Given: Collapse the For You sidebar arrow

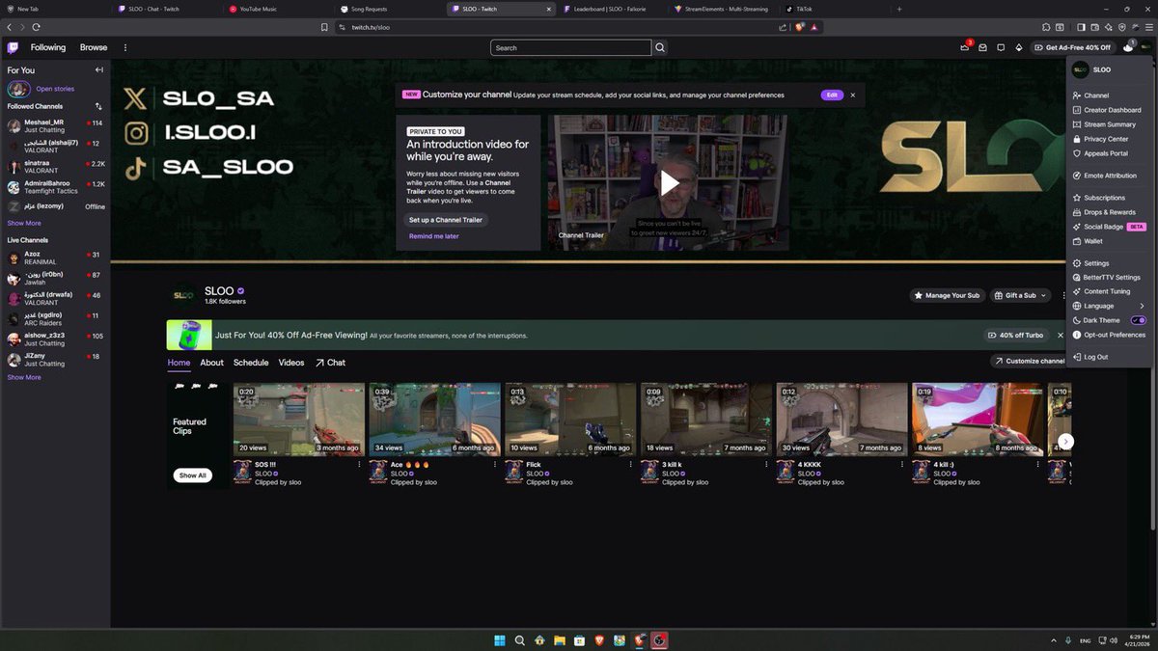Looking at the screenshot, I should (98, 70).
